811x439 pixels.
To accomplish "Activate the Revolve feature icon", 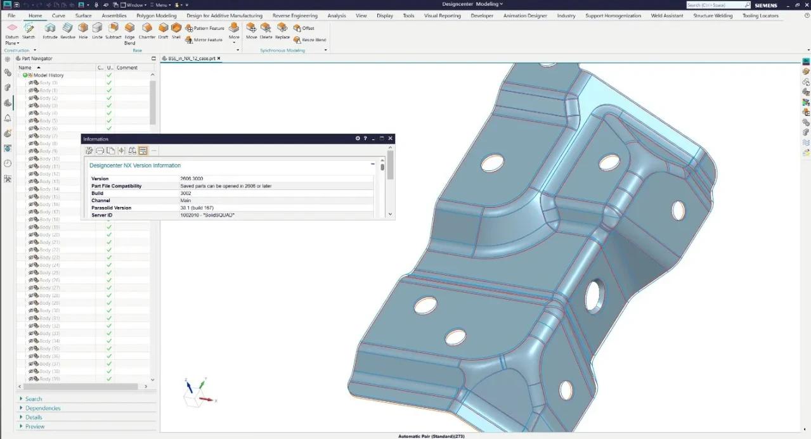I will click(x=68, y=30).
